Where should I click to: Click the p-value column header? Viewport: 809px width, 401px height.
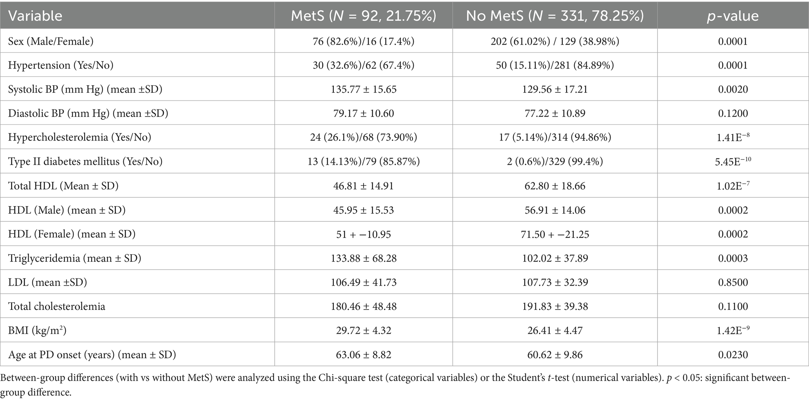click(x=733, y=16)
